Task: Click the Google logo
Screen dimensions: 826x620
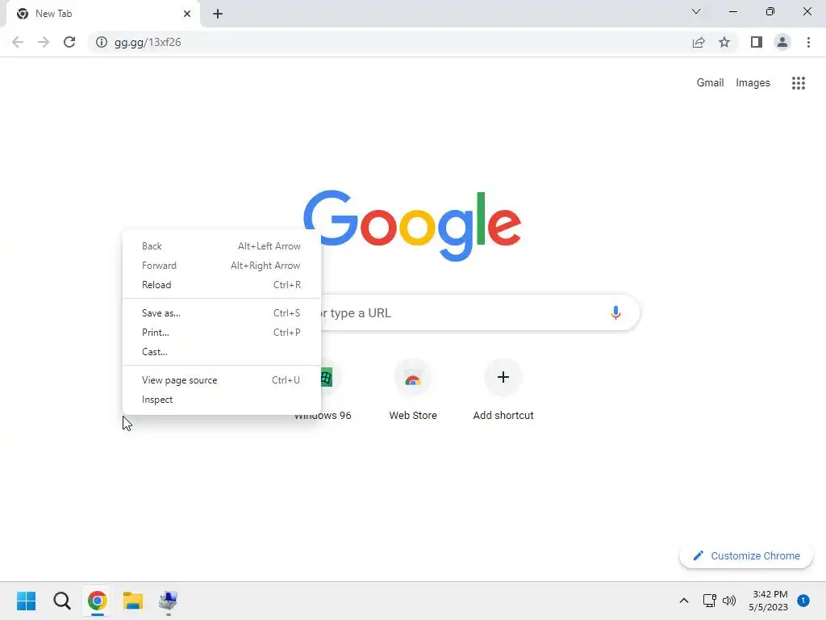Action: 412,226
